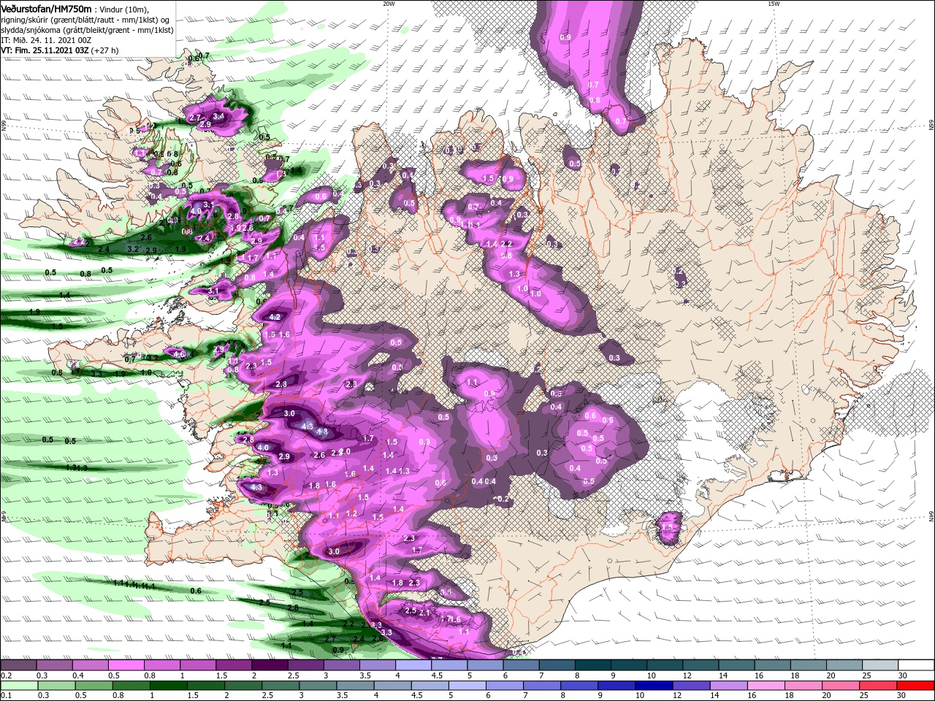Click the 14 label on the lower legend scale
This screenshot has height=701, width=935.
coord(715,695)
